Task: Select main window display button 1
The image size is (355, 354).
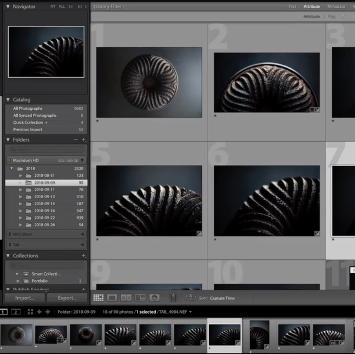Action: [3, 312]
